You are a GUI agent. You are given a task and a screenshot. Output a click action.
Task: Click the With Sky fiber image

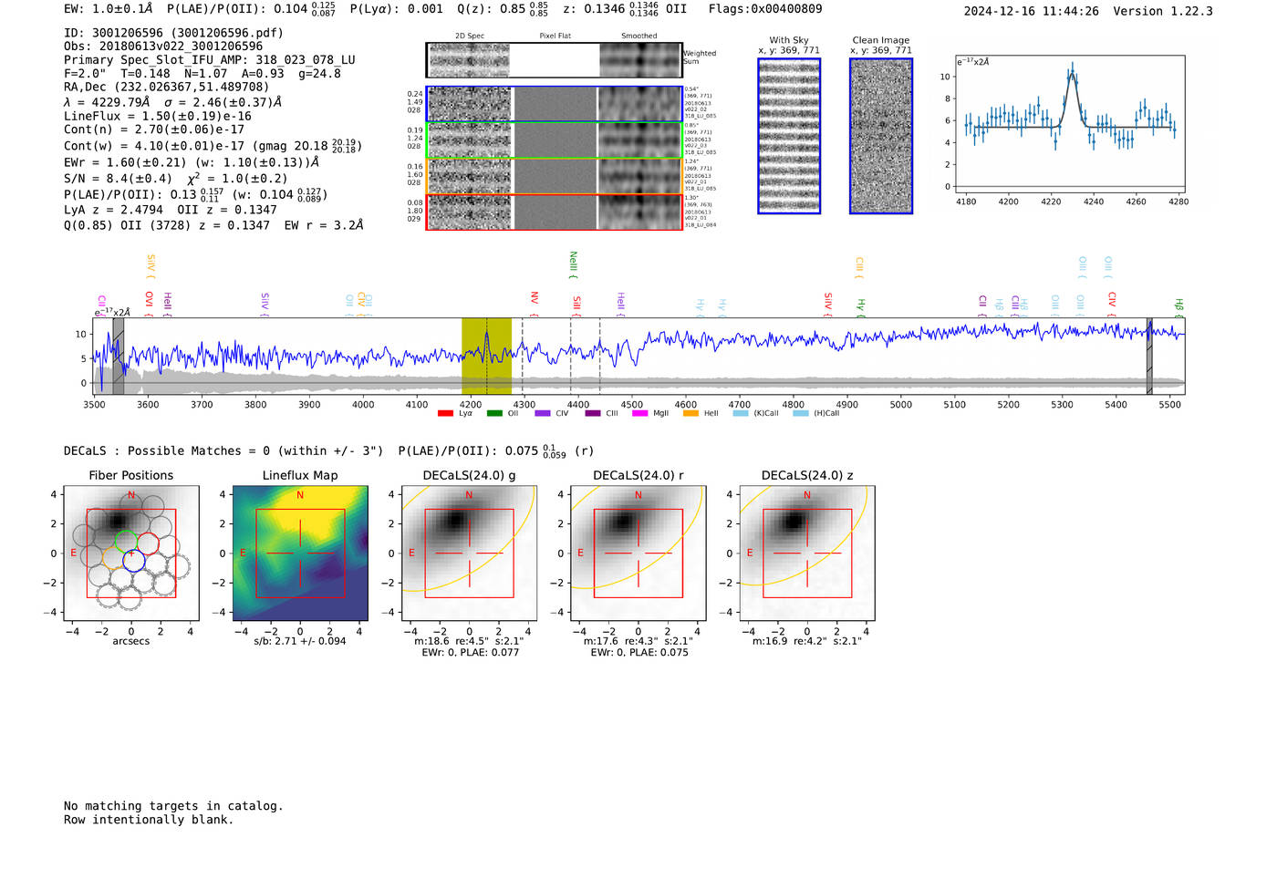(789, 136)
